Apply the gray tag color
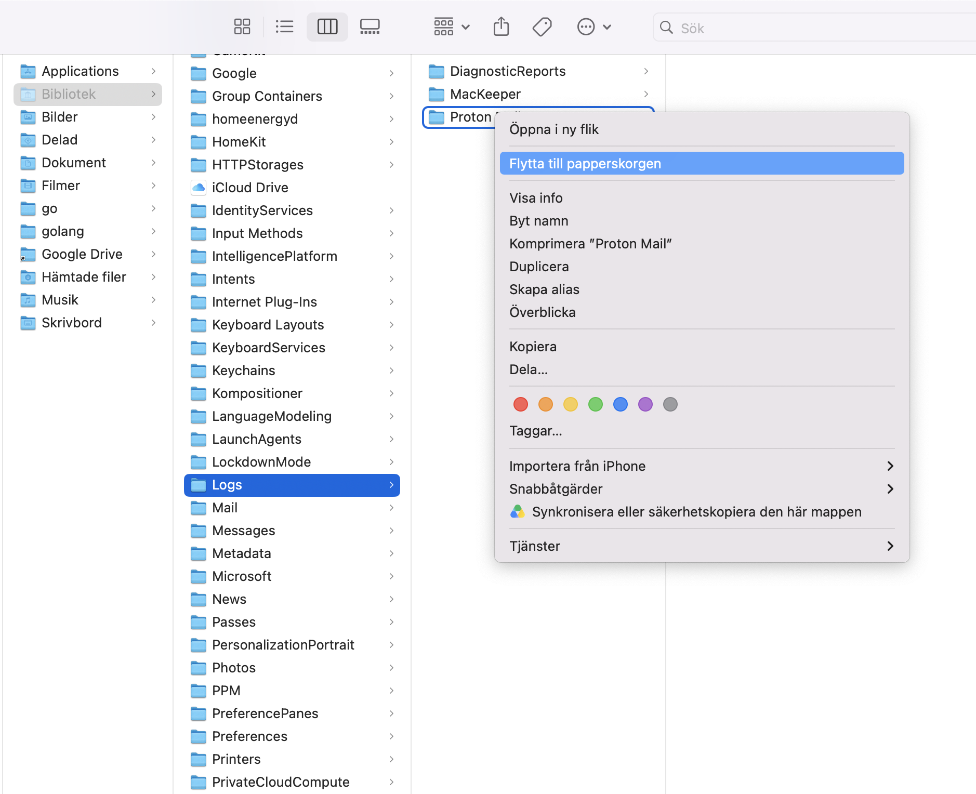Screen dimensions: 976x794 670,404
